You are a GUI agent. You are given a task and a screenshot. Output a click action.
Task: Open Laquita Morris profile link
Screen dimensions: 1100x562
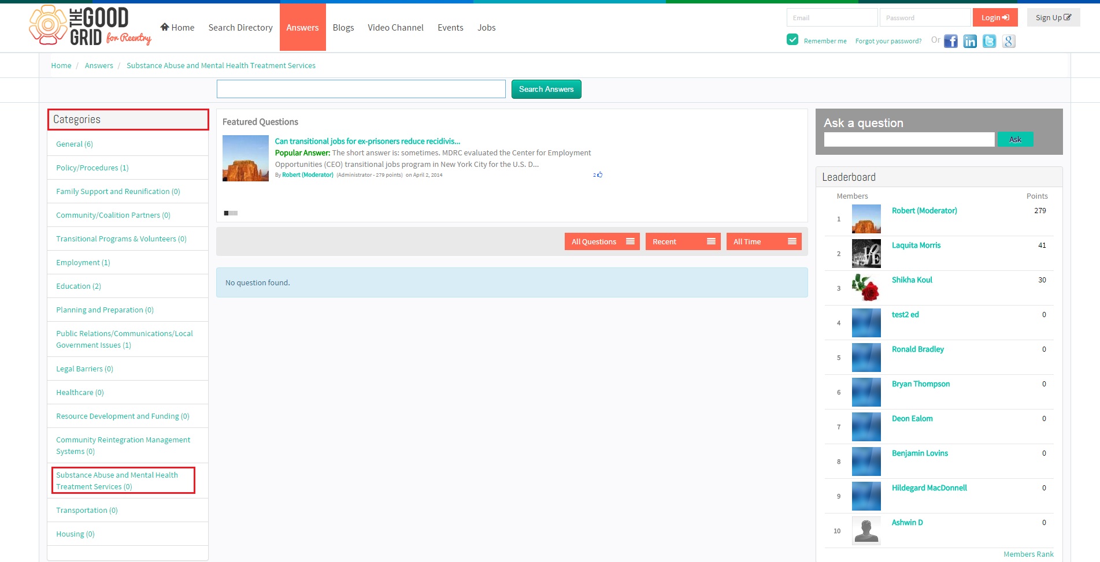click(916, 245)
